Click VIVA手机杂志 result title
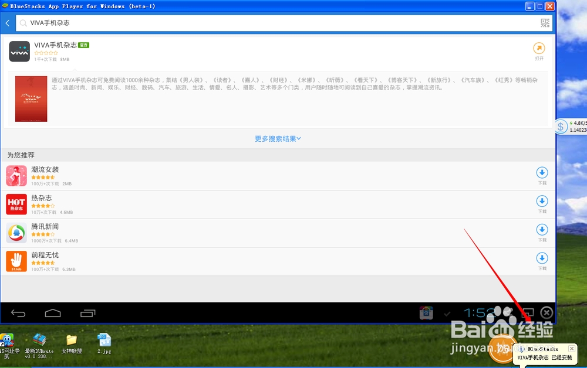 (x=55, y=45)
